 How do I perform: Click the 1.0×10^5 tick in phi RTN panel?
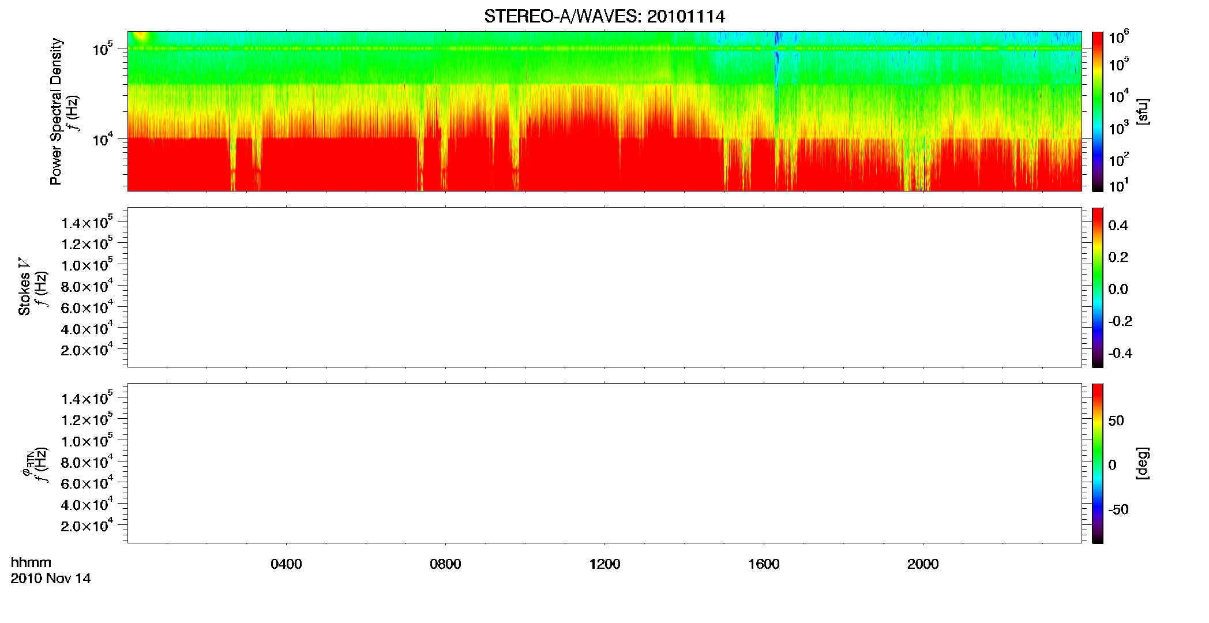point(87,440)
